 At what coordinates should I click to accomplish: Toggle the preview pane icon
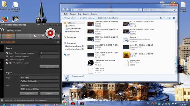pos(169,18)
